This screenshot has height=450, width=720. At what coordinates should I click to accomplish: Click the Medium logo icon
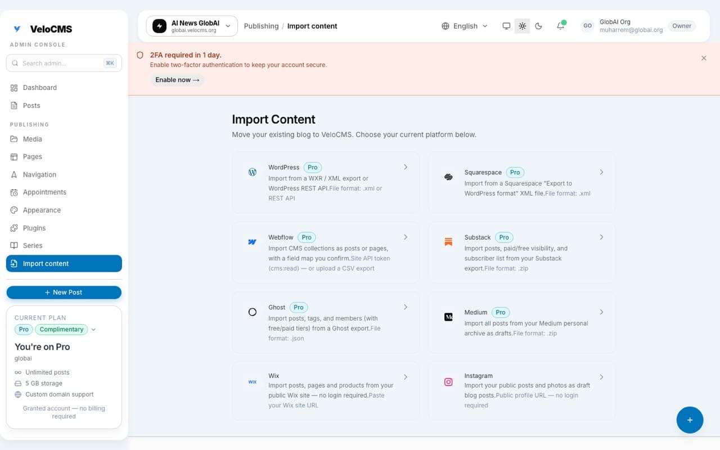(x=448, y=317)
